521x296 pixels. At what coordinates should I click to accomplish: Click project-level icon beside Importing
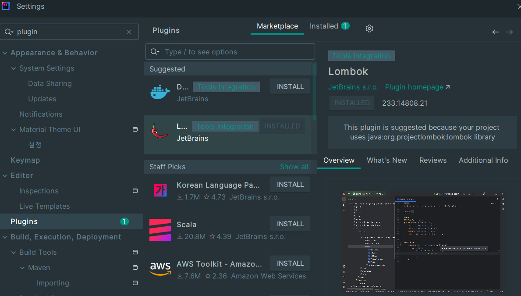click(135, 283)
